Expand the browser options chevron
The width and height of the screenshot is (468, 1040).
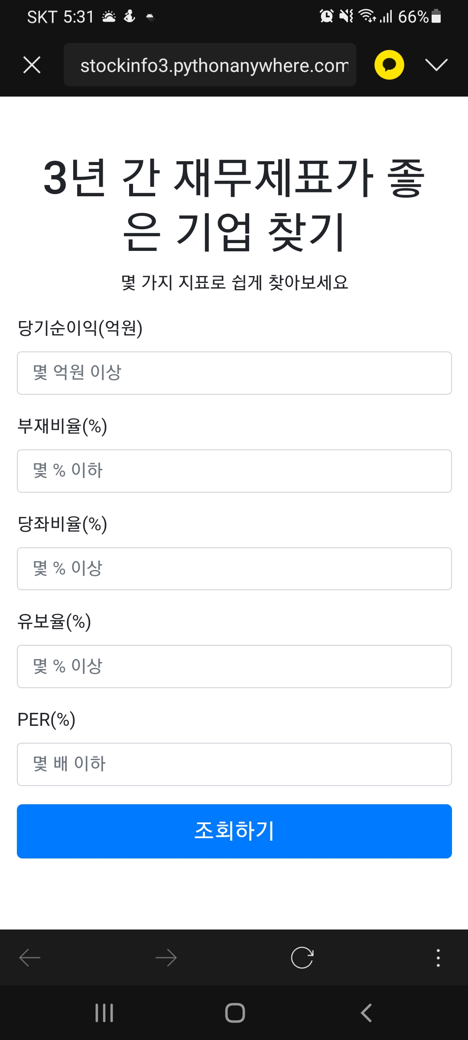pos(436,65)
